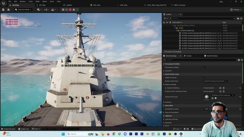Open the Select menu

45,2
